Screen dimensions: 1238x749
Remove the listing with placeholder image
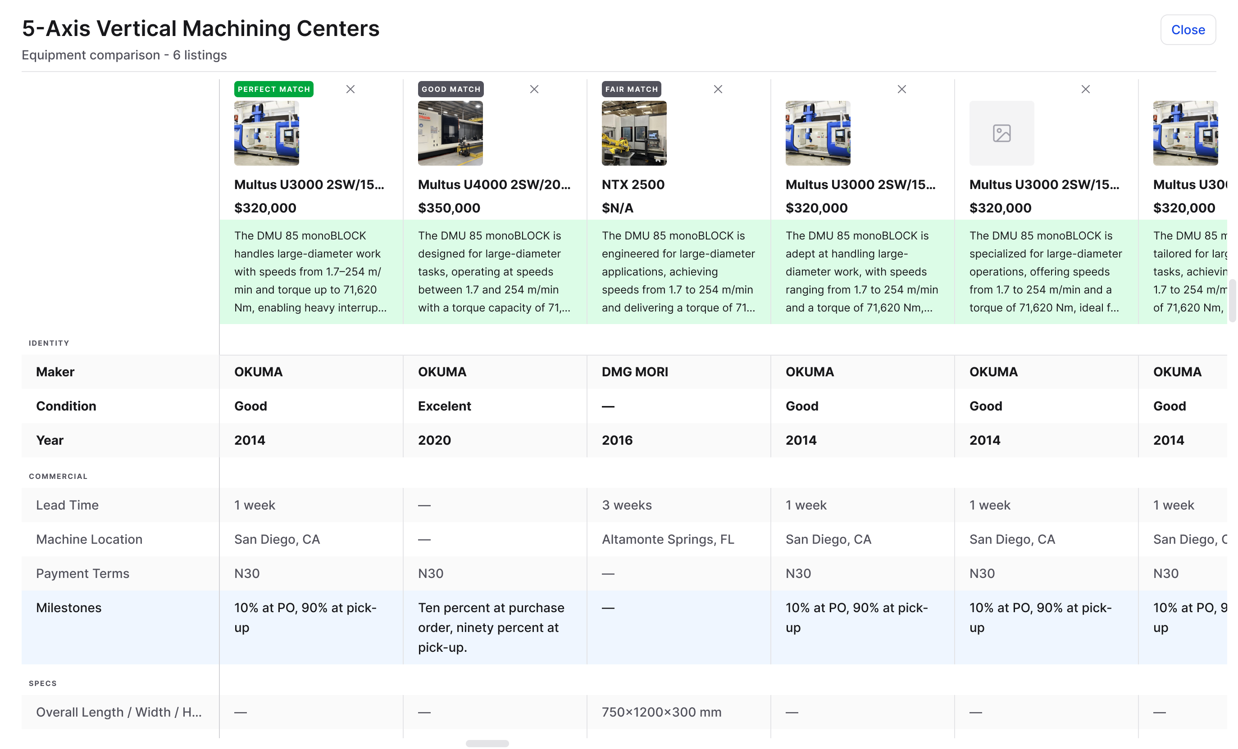tap(1086, 90)
